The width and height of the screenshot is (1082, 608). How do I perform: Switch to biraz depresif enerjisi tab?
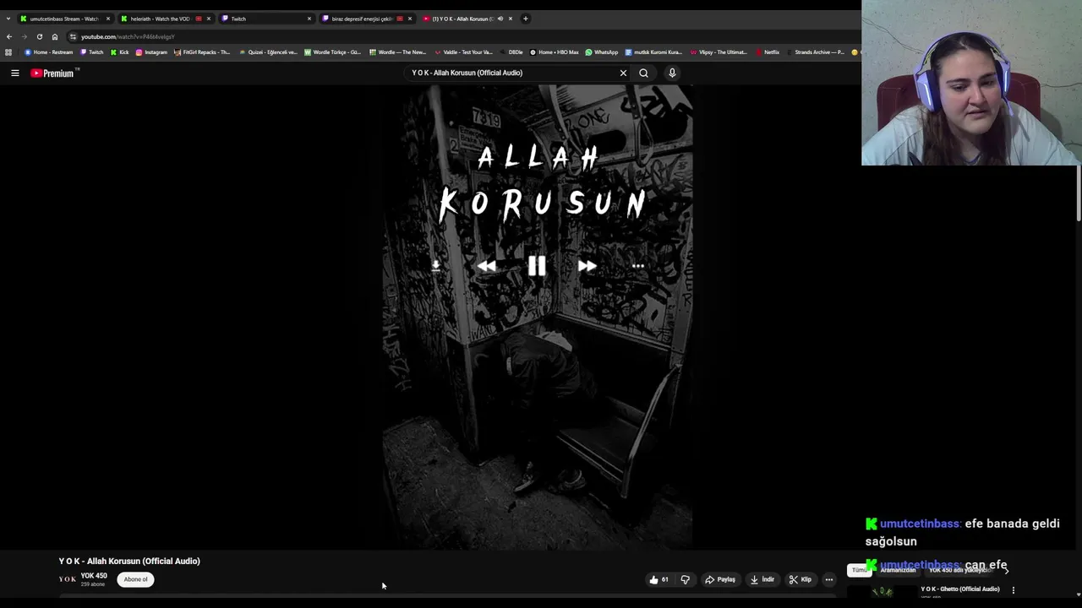[366, 19]
